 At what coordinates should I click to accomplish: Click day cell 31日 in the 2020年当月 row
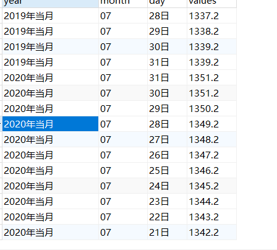[x=167, y=77]
